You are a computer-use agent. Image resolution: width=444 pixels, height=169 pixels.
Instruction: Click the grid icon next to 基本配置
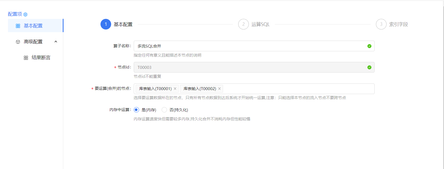(x=18, y=26)
